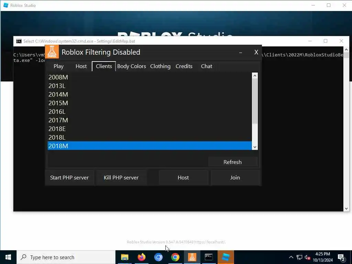Click the muted volume tray icon
Viewport: 352px width, 264px height.
click(x=307, y=257)
